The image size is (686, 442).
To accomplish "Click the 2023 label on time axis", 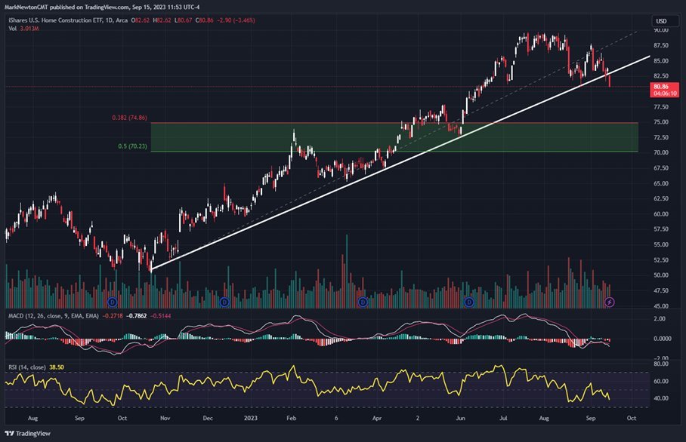I will coord(251,418).
